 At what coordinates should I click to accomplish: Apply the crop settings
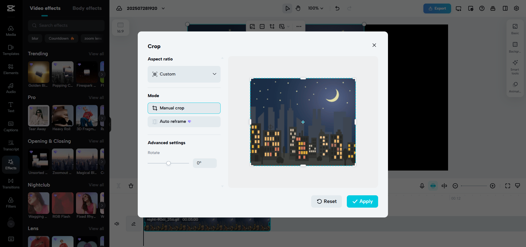click(x=362, y=201)
